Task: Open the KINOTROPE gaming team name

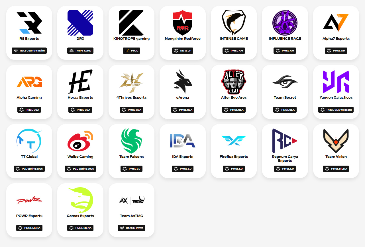Action: point(132,39)
